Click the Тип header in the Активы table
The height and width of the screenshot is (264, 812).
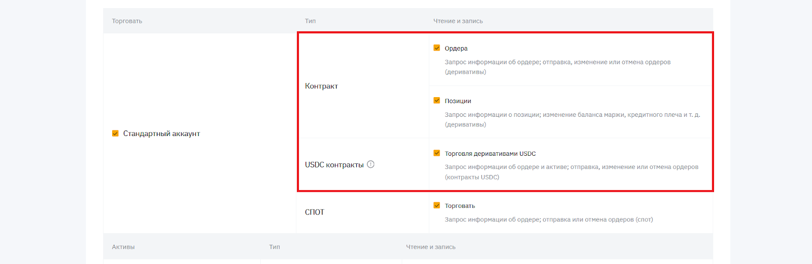(x=275, y=247)
